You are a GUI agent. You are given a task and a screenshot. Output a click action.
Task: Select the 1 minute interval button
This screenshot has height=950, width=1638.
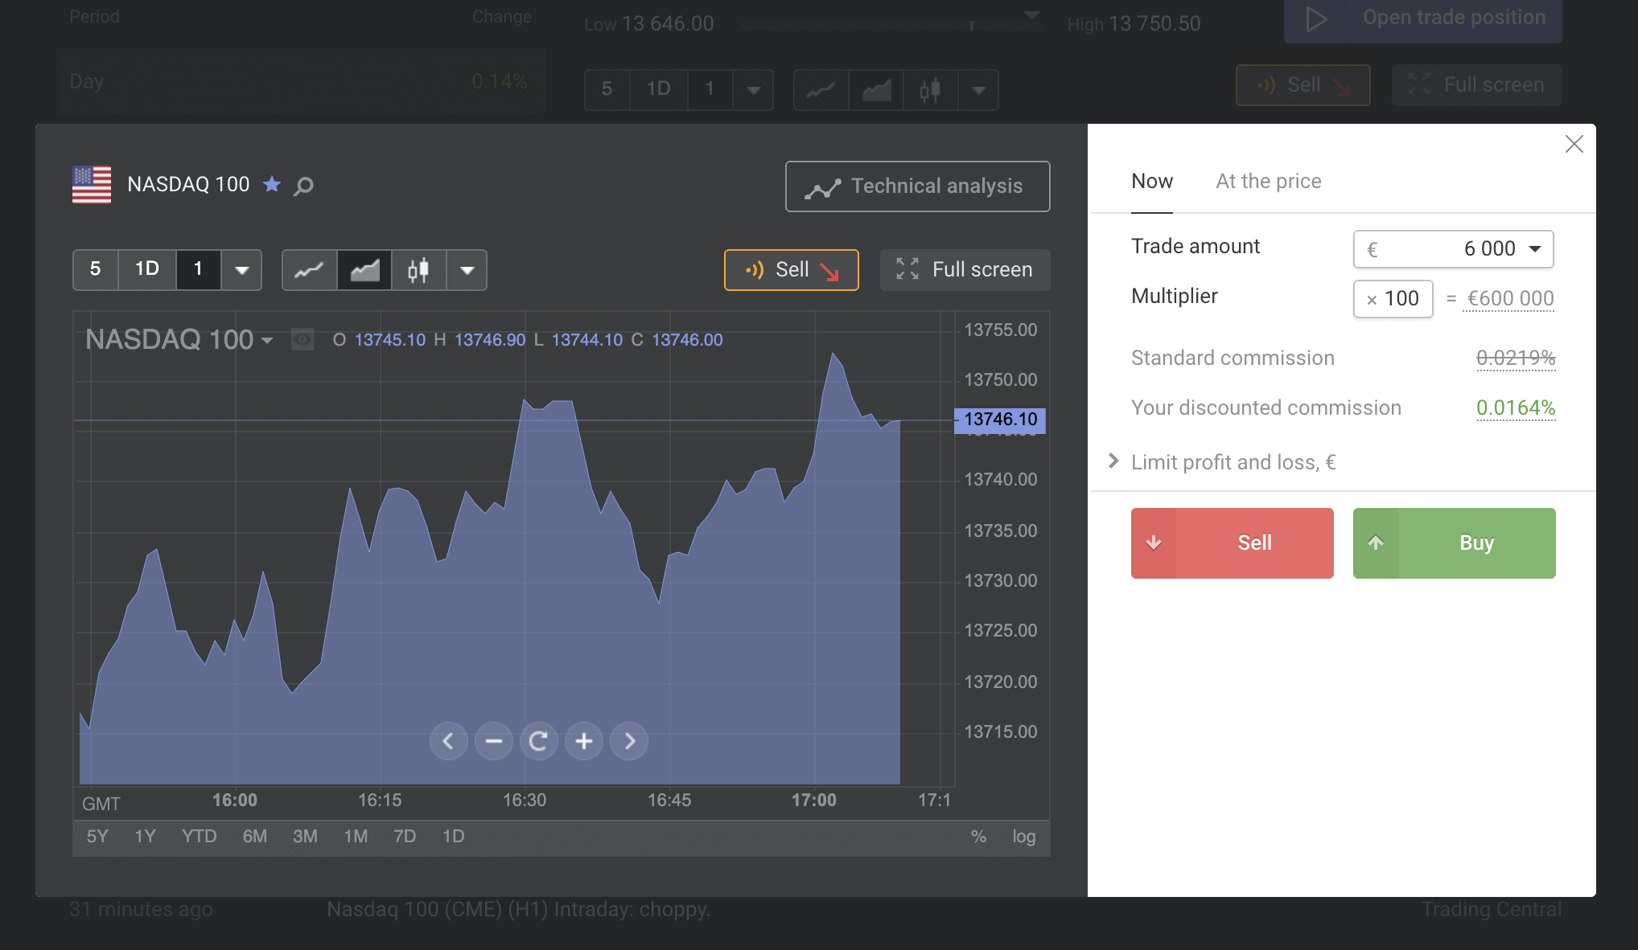click(198, 269)
